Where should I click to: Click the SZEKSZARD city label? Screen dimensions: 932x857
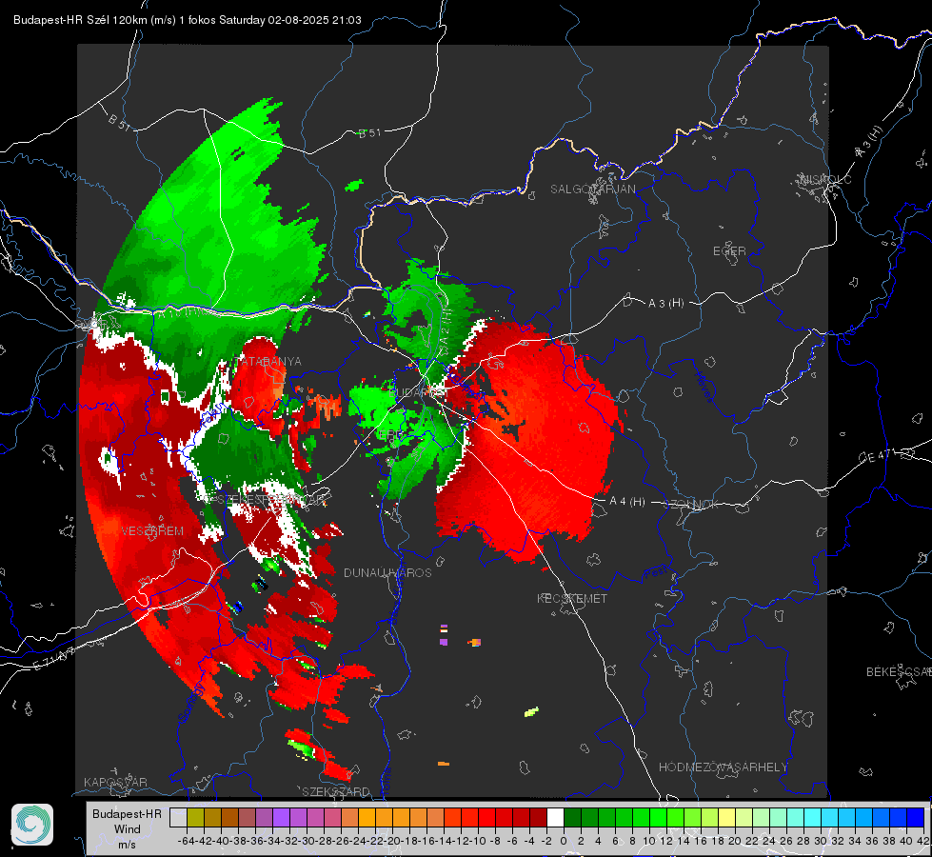[x=336, y=791]
